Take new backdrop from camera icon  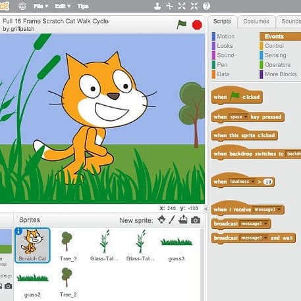pos(9,286)
